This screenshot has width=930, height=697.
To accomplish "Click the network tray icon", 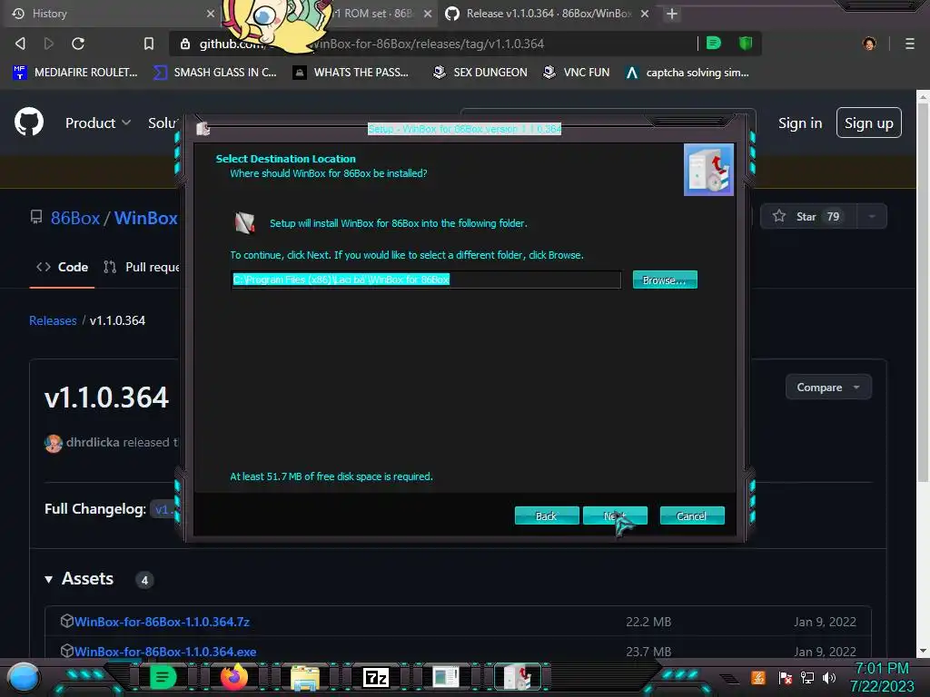I will point(807,677).
